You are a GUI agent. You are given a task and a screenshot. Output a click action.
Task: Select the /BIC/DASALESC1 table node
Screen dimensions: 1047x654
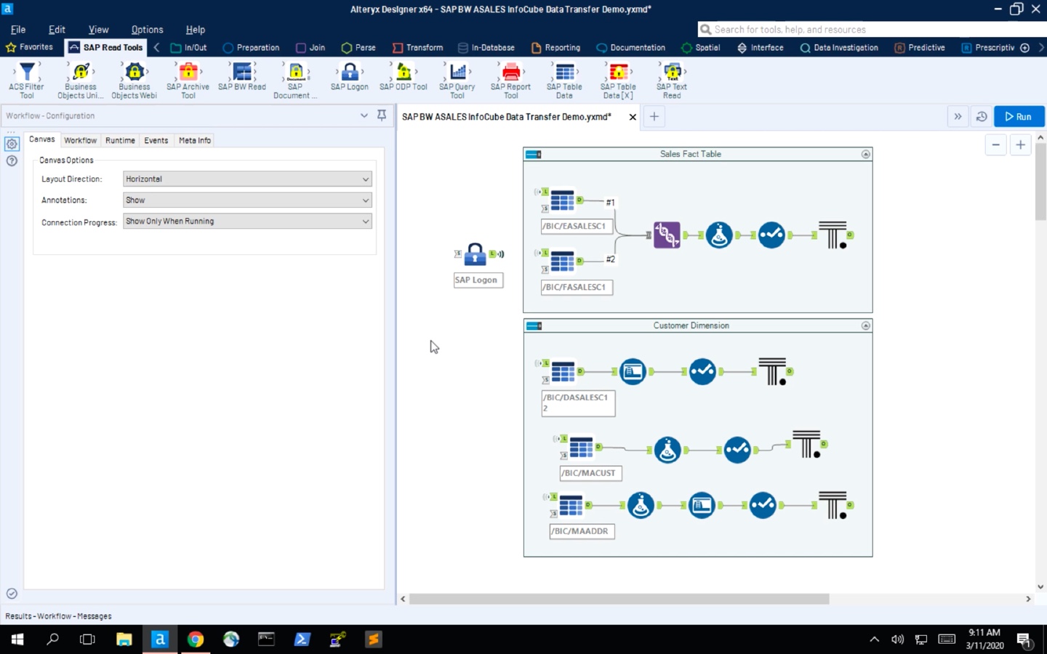[563, 371]
